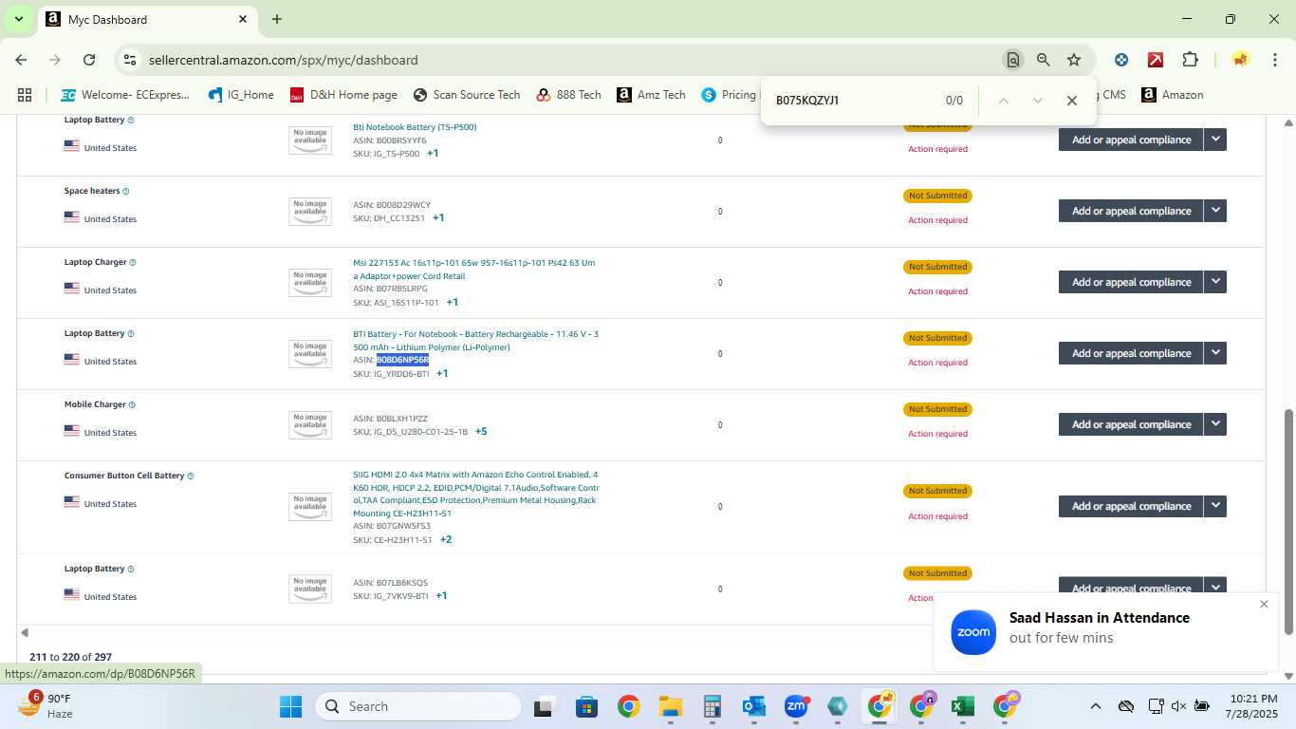The image size is (1296, 729).
Task: Open the tab search dropdown arrow
Action: [x=18, y=19]
